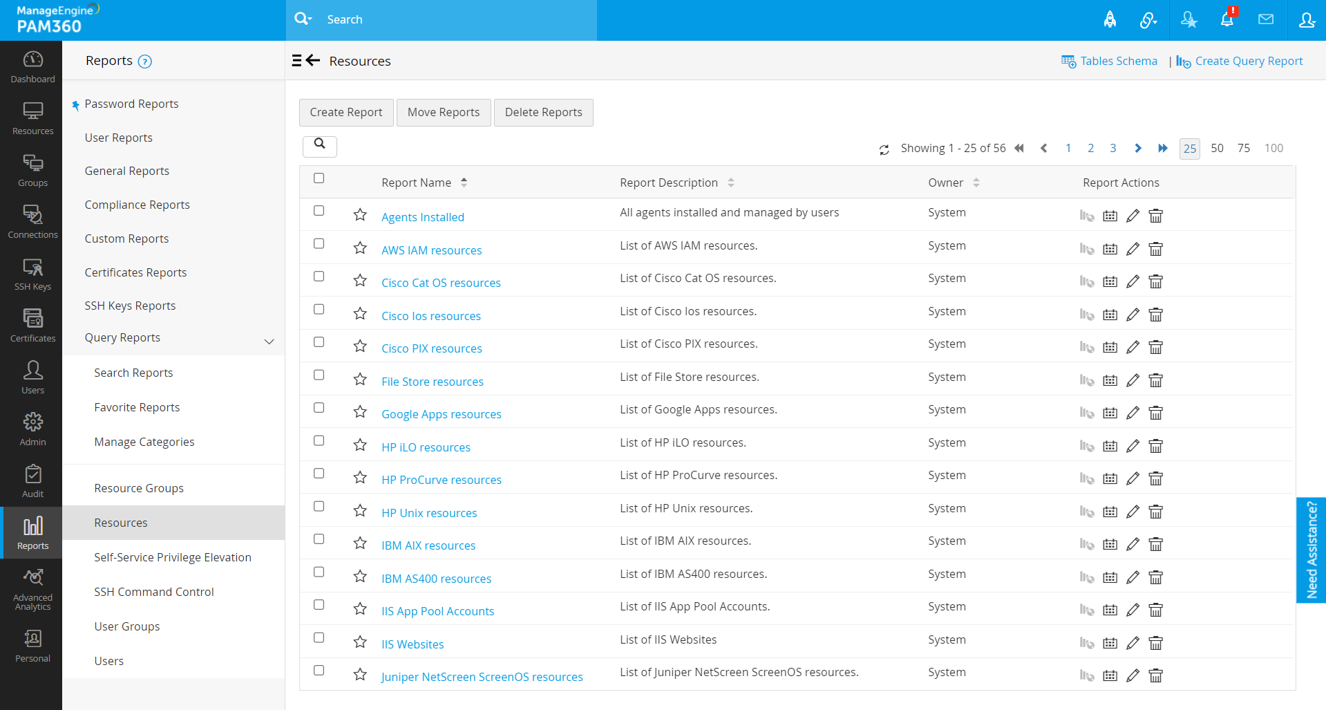This screenshot has height=710, width=1326.
Task: Tick the select-all checkbox in header
Action: (319, 178)
